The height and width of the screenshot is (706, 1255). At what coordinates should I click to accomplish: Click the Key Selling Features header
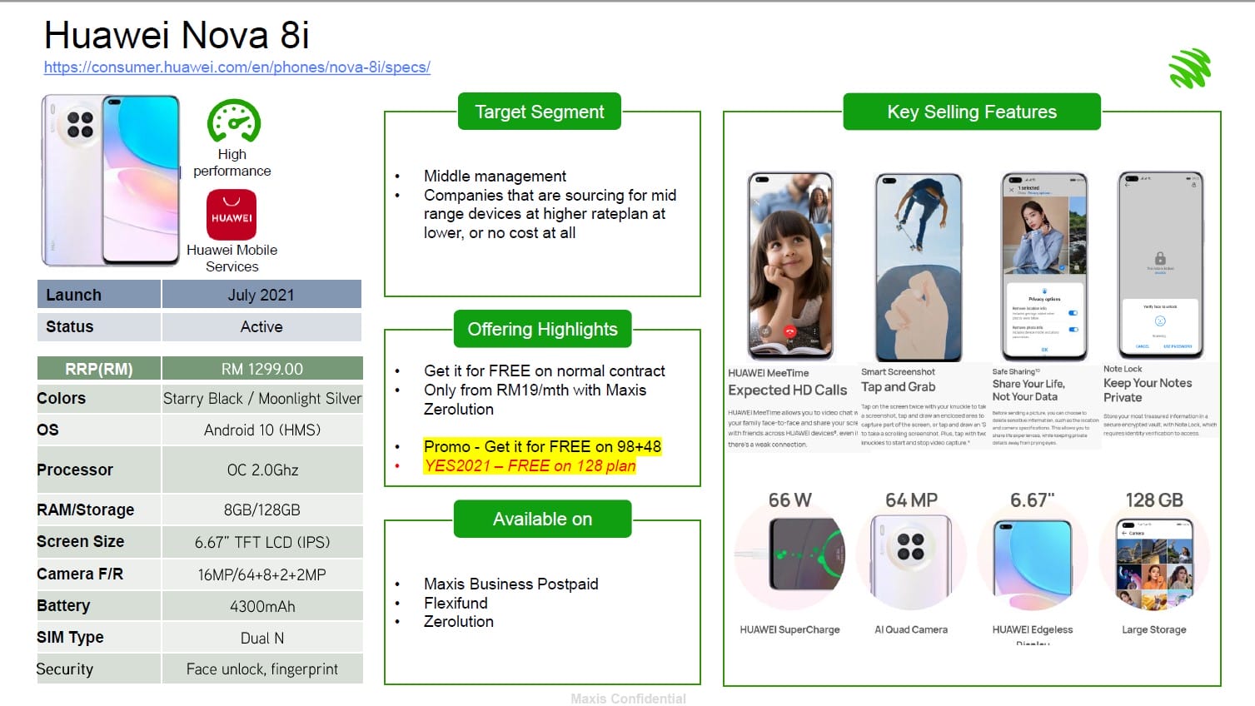pos(972,112)
